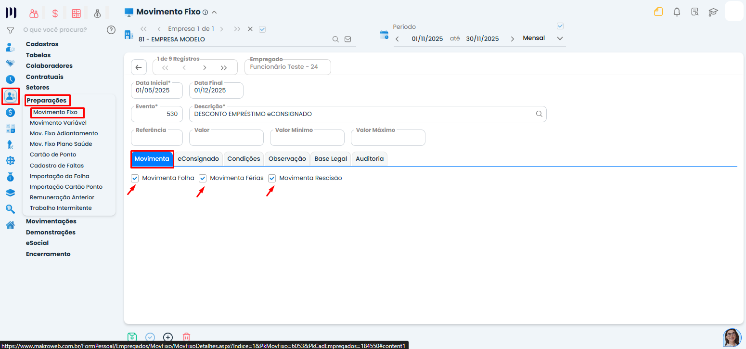This screenshot has height=349, width=746.
Task: Click the yellow sticky notes icon
Action: pyautogui.click(x=658, y=12)
